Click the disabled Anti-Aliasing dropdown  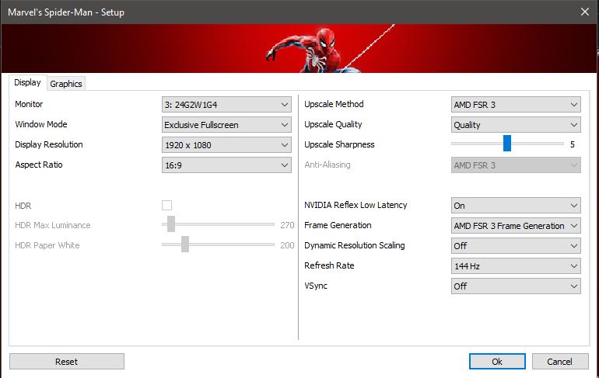coord(516,165)
